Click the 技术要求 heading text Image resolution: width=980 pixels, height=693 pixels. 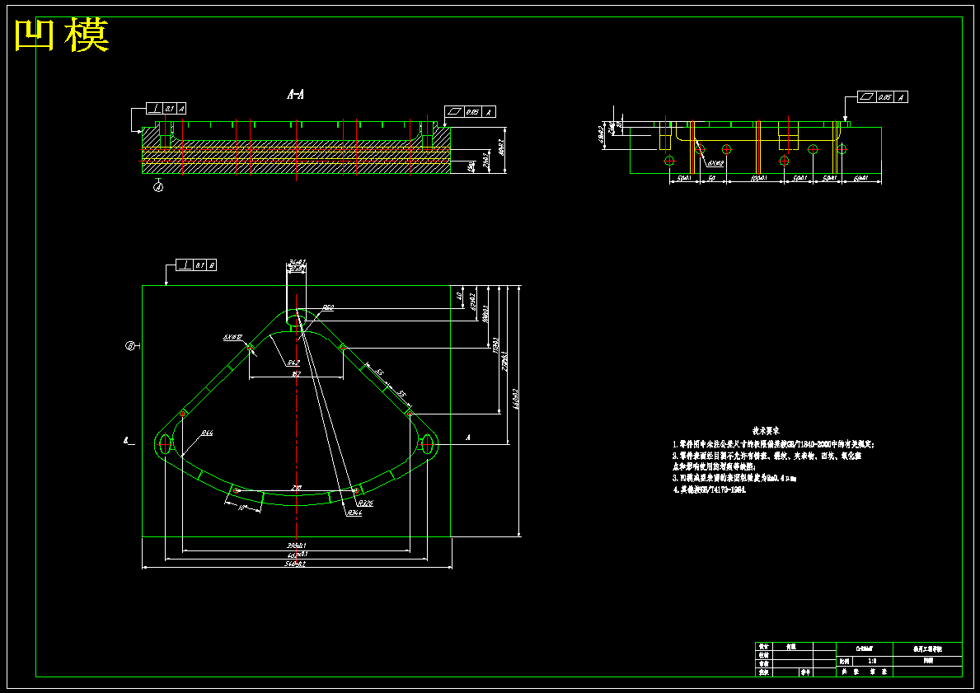coord(766,430)
